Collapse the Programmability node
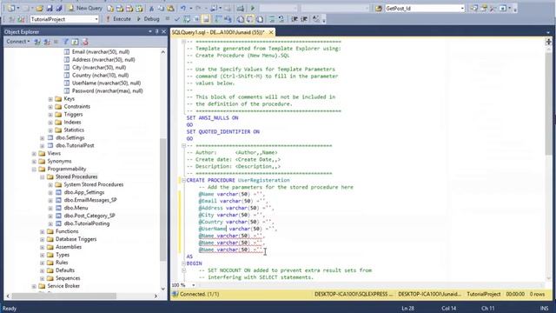The height and width of the screenshot is (313, 556). click(x=34, y=170)
